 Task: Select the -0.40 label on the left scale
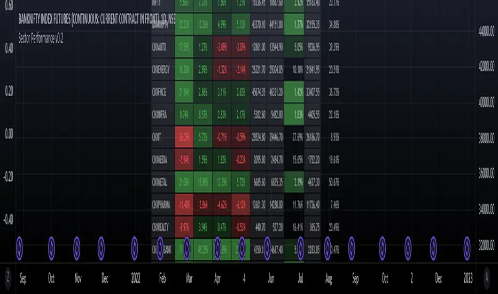[8, 220]
